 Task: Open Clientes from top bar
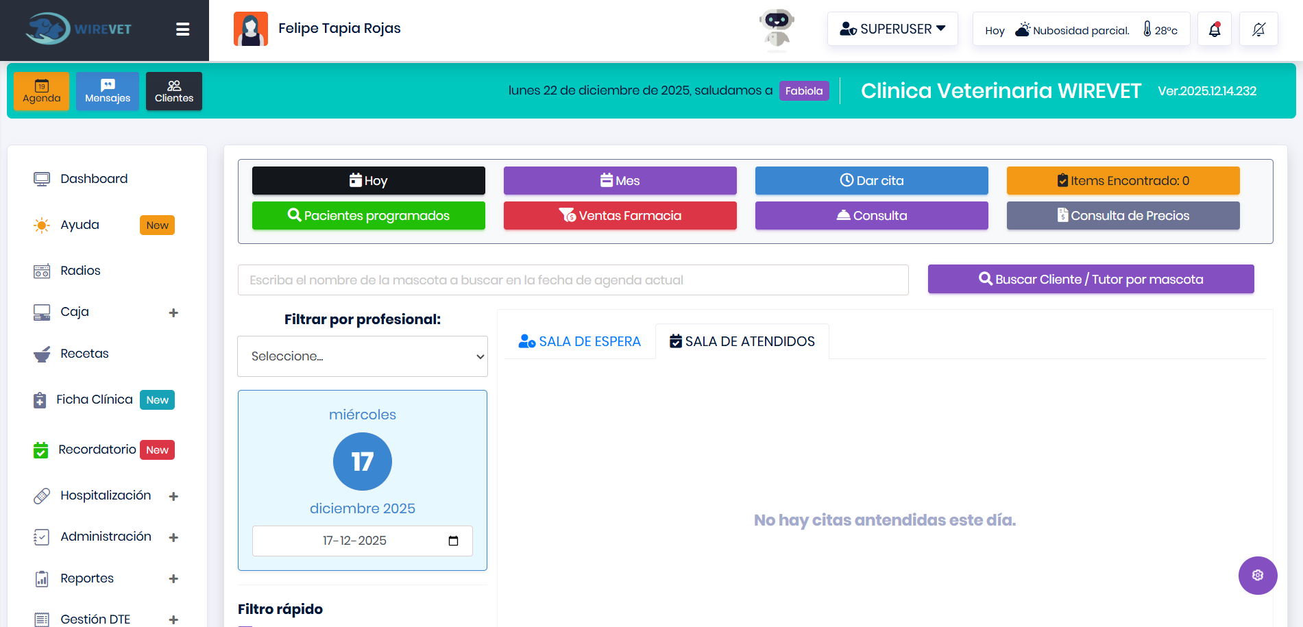coord(174,91)
